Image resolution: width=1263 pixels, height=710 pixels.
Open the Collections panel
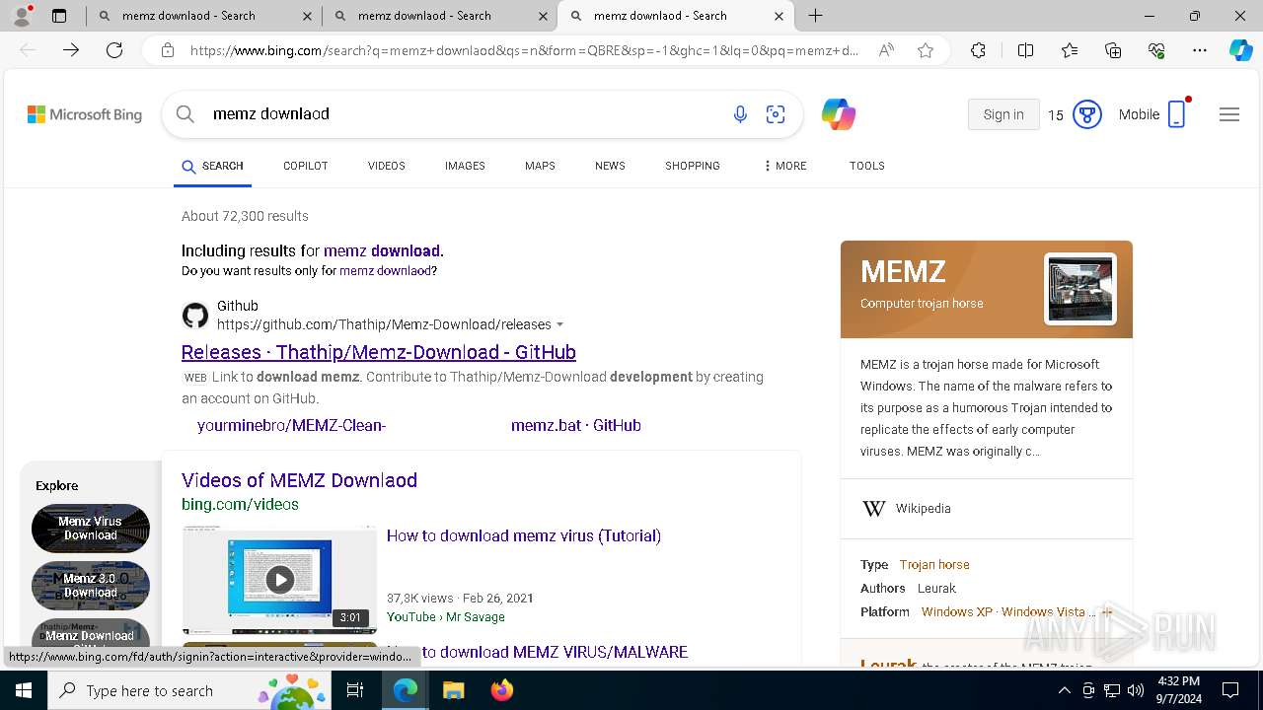[x=1113, y=50]
